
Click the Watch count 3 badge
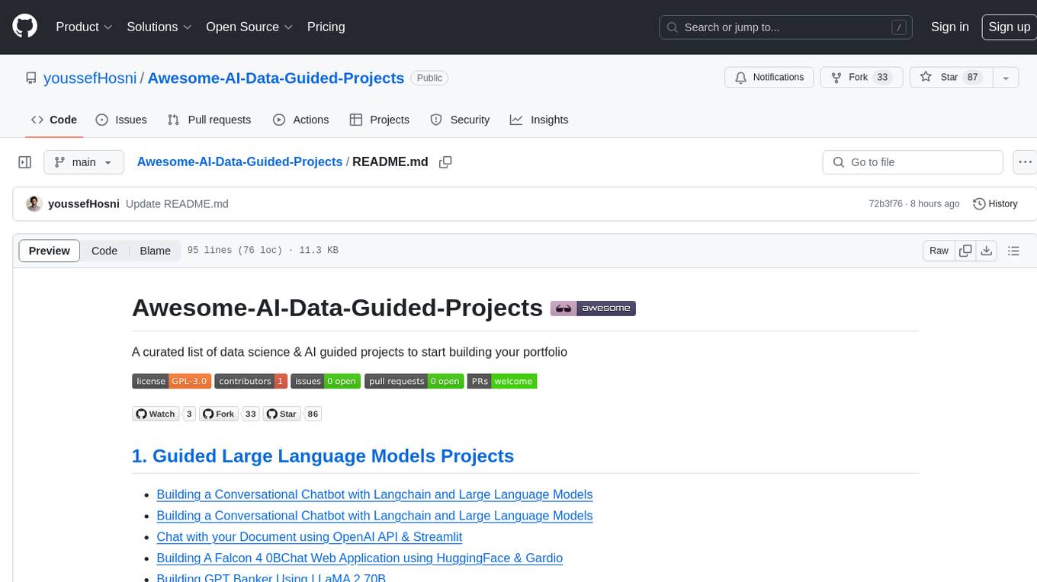tap(190, 414)
